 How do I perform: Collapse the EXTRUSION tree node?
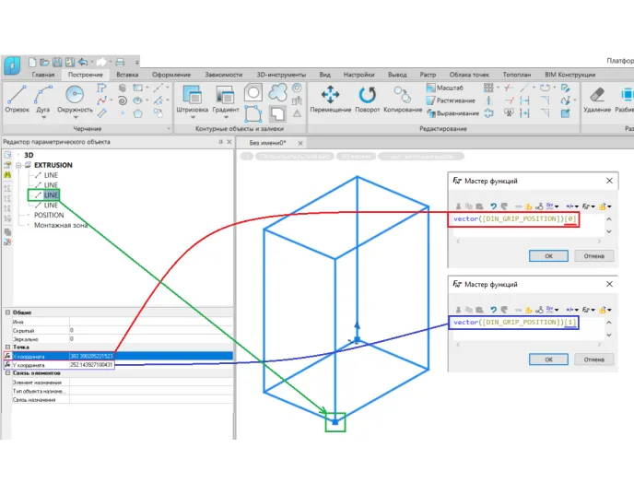pyautogui.click(x=18, y=165)
